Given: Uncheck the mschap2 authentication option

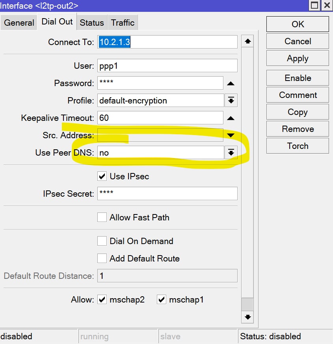Looking at the screenshot, I should click(102, 299).
